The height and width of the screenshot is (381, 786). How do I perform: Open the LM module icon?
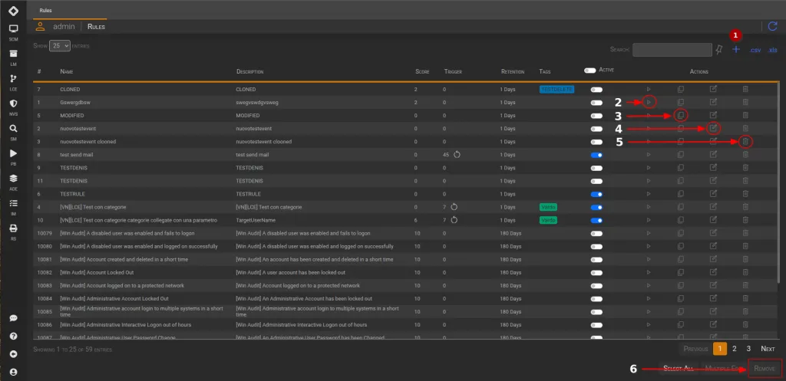point(14,54)
